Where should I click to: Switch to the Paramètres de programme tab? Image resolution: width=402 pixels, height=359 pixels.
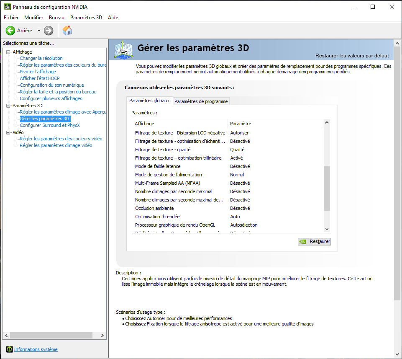click(x=201, y=101)
